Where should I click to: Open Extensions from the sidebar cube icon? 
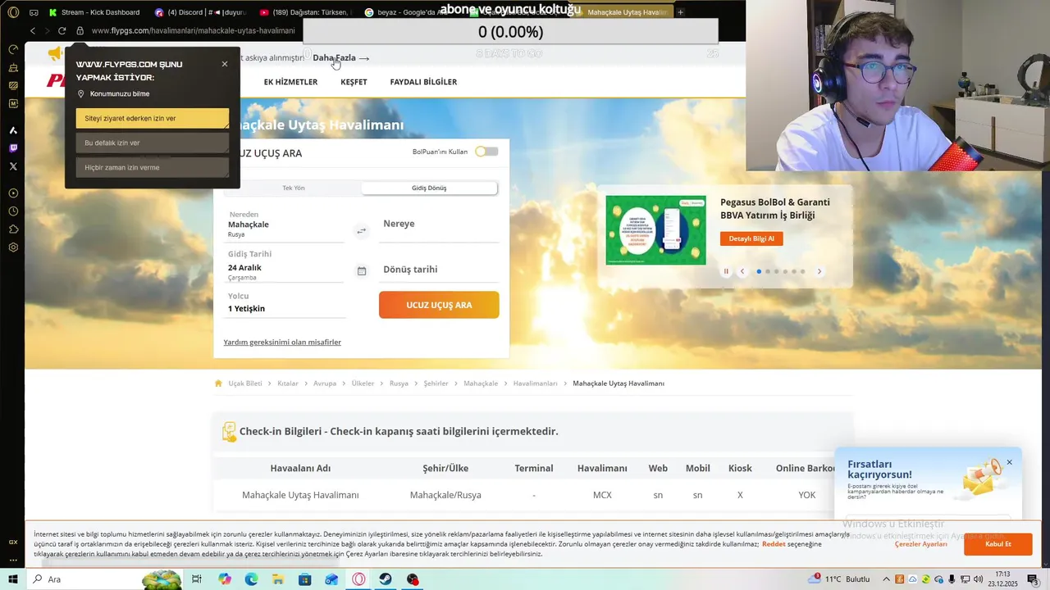(13, 229)
